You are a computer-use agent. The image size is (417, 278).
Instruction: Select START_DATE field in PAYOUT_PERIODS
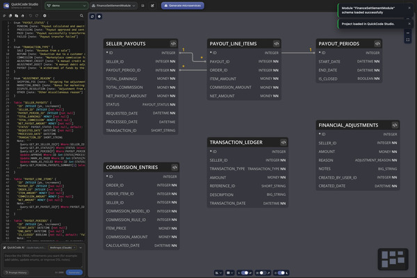coord(349,61)
